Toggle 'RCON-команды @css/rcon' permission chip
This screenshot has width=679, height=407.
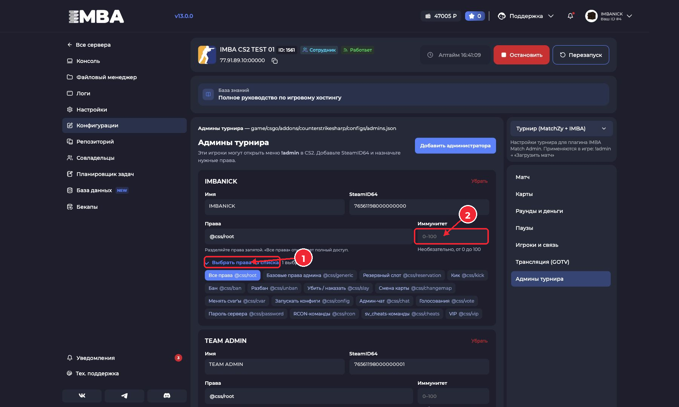[324, 314]
